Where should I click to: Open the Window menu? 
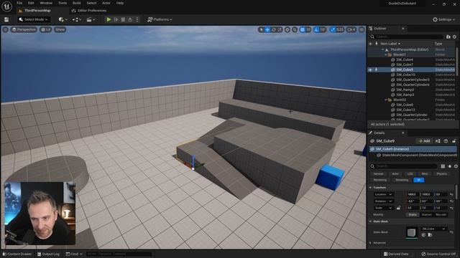46,3
